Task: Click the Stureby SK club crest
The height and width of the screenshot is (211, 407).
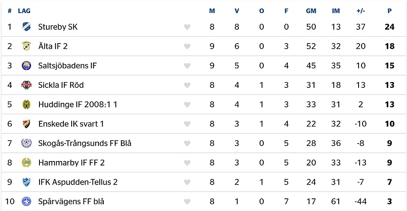Action: [x=26, y=27]
